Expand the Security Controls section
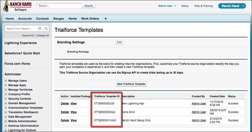Viewport: 252px width, 132px height. [6, 99]
